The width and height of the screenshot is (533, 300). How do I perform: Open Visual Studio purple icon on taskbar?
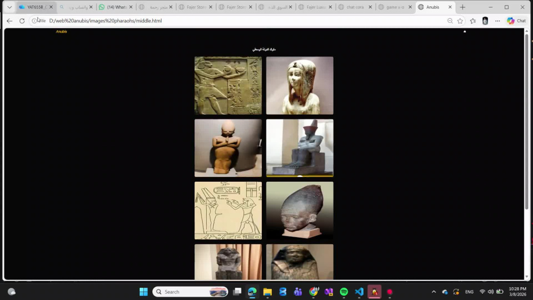pos(329,292)
